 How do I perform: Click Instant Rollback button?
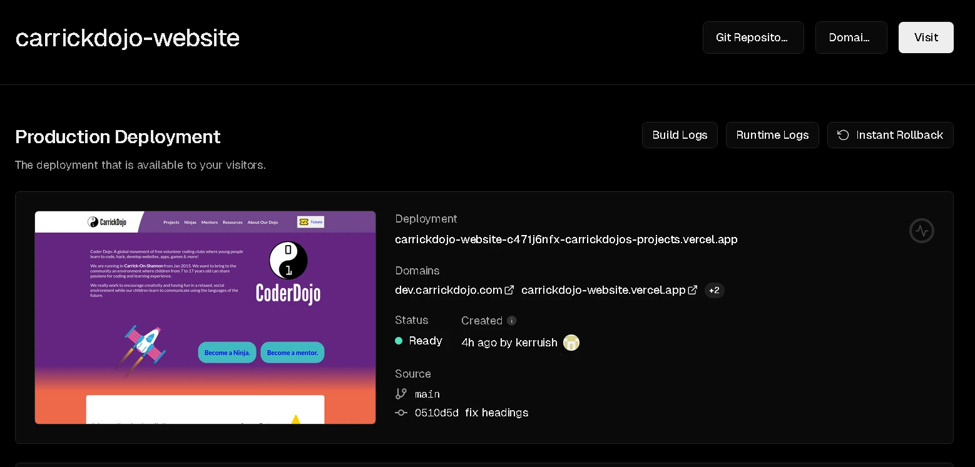pos(890,135)
